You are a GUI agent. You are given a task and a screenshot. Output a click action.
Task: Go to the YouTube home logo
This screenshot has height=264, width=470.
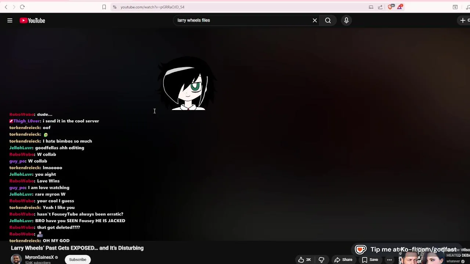tap(32, 21)
